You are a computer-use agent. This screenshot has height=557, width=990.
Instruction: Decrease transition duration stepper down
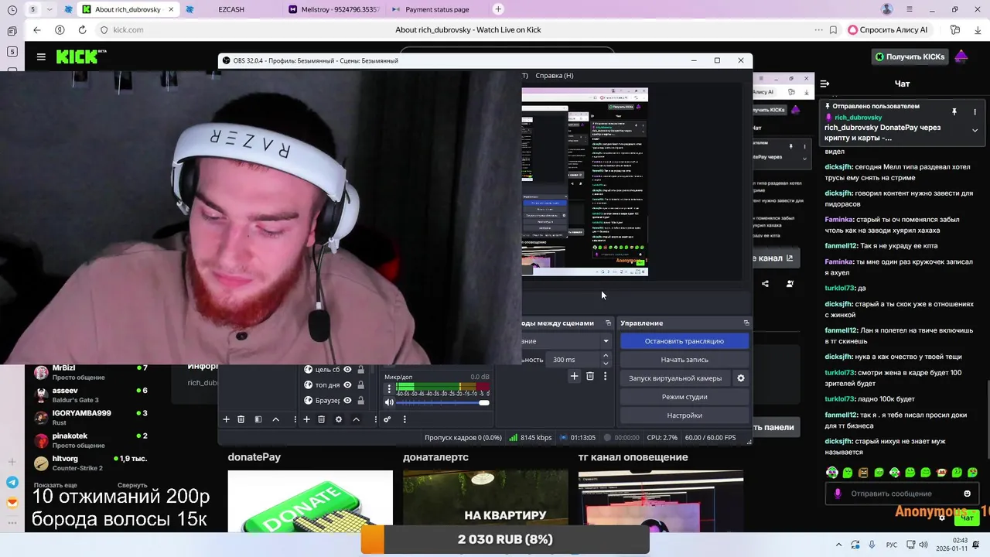606,363
